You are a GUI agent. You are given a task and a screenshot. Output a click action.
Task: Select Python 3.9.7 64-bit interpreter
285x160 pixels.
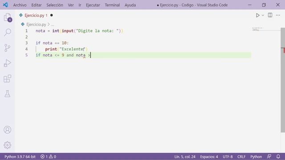pyautogui.click(x=20, y=156)
